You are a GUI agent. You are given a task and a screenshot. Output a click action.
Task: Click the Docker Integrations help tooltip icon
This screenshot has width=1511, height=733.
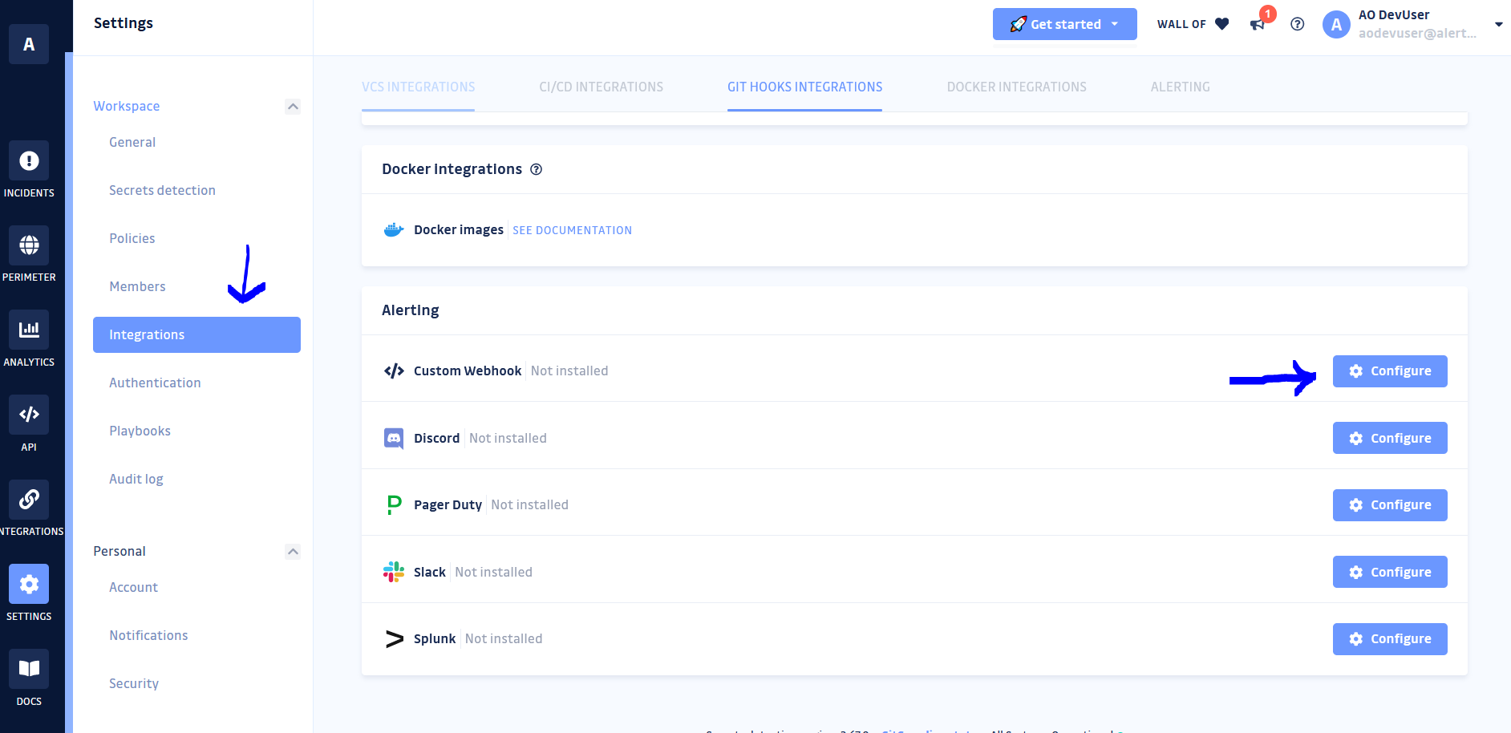pyautogui.click(x=537, y=169)
